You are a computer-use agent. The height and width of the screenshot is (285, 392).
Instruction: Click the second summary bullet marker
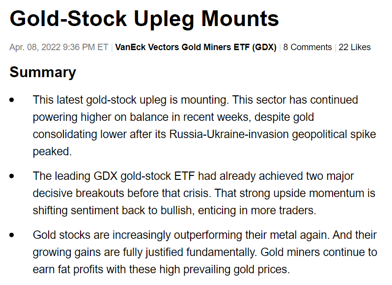click(x=12, y=176)
